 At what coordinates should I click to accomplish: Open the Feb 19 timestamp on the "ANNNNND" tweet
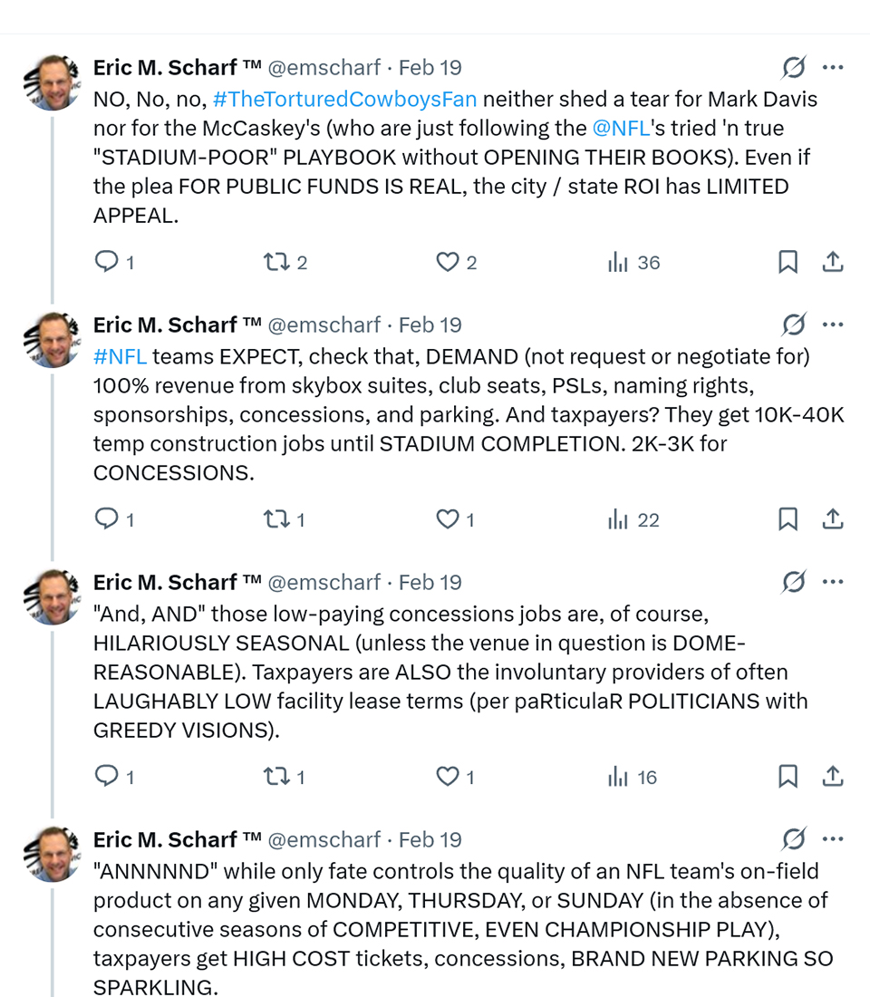pos(430,840)
